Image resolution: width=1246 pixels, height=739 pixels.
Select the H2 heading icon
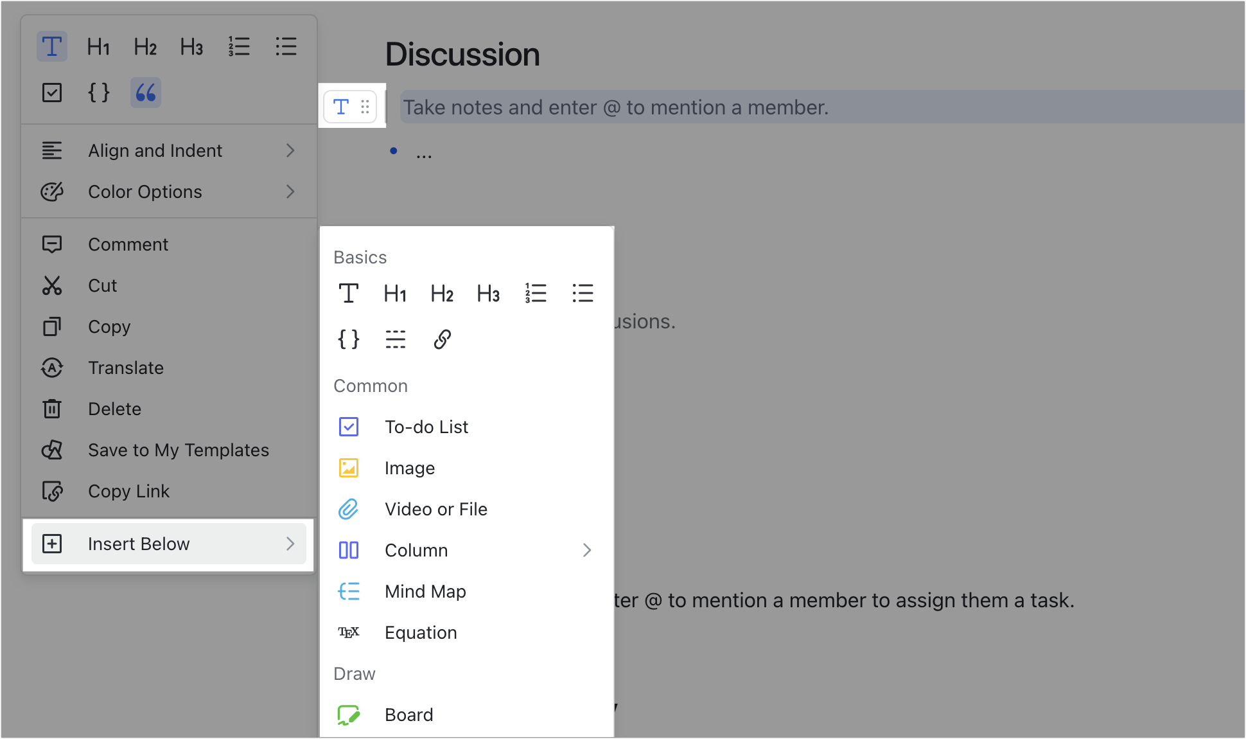click(443, 293)
